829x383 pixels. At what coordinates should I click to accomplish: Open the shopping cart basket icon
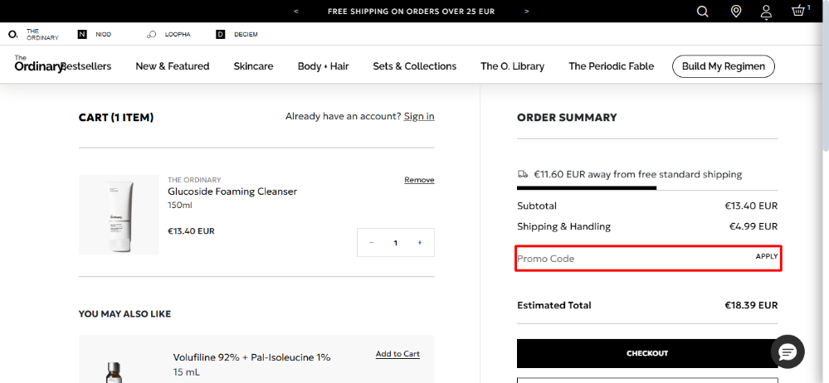799,10
